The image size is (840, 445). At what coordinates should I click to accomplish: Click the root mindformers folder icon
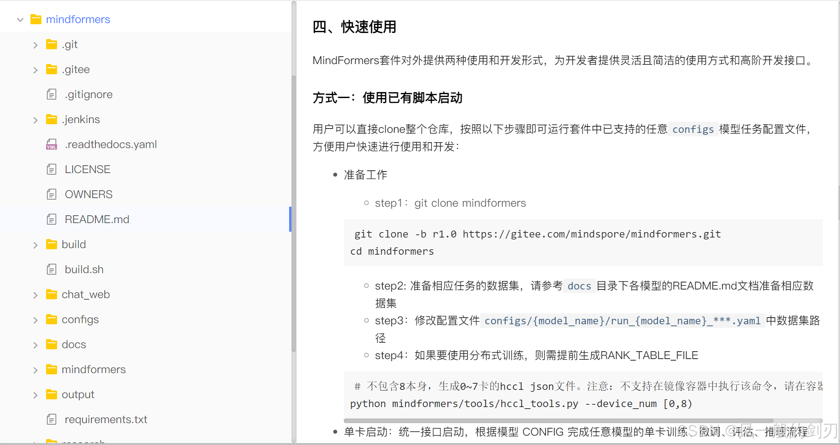pos(36,20)
